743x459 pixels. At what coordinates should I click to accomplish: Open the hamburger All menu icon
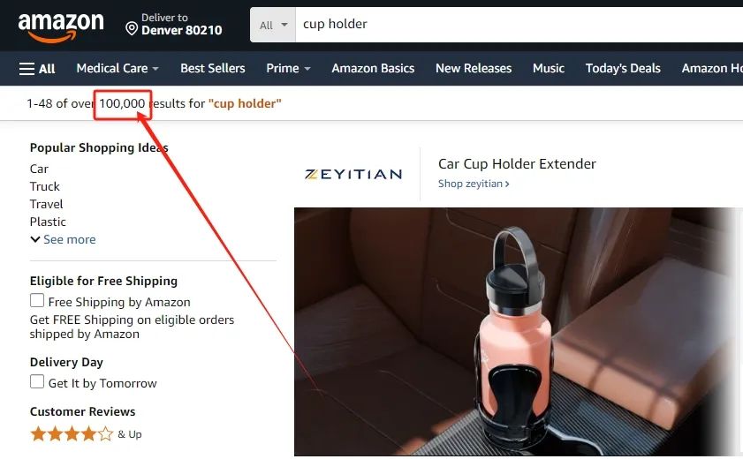point(27,69)
